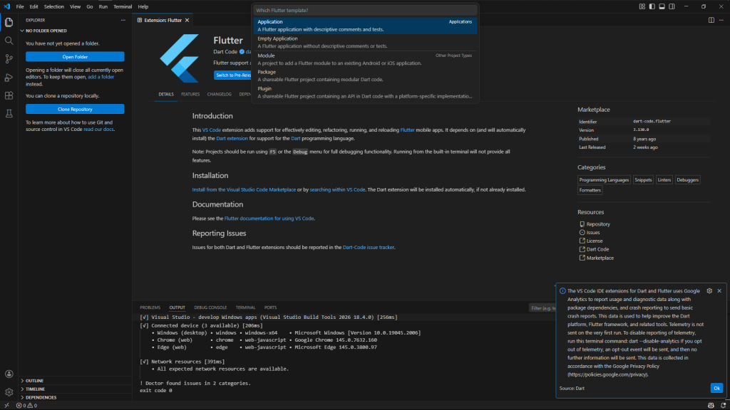Toggle Panel visibility in title bar
Screen dimensions: 730x410
click(x=662, y=6)
